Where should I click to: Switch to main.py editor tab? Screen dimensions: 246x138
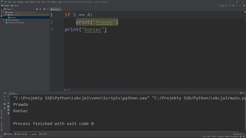click(x=56, y=9)
